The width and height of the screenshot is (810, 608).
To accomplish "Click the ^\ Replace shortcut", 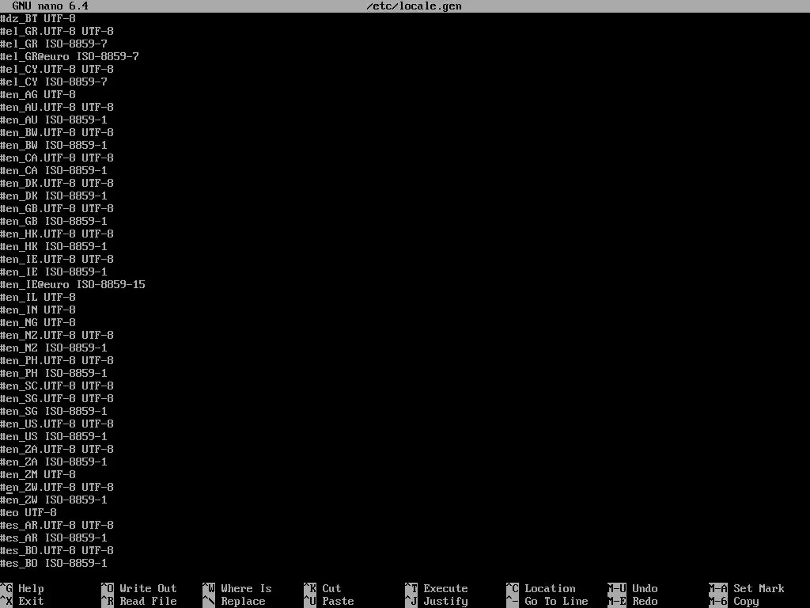I will tap(234, 602).
